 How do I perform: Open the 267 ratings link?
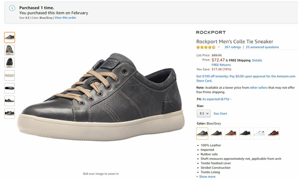(233, 47)
